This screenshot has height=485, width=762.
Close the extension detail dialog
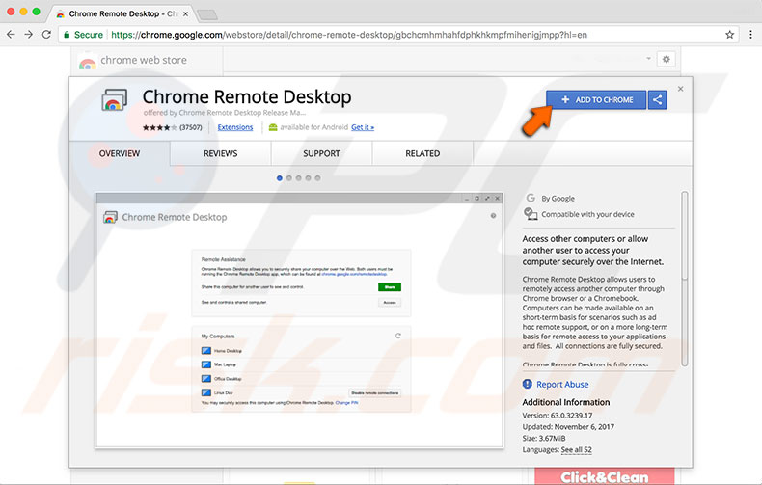tap(680, 89)
